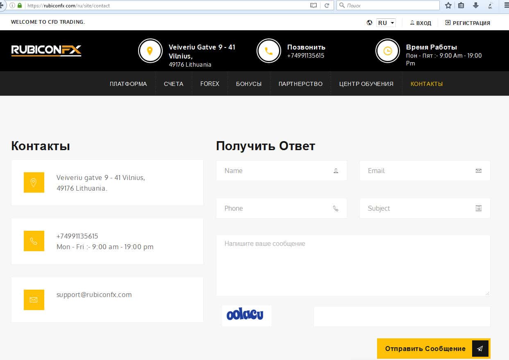Focus the Email input field
Screen dimensions: 509x360
pos(420,171)
